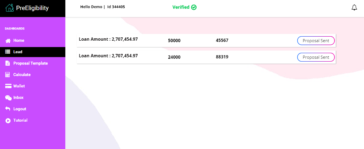Select the Home house icon in sidebar
This screenshot has height=149, width=364.
point(8,41)
